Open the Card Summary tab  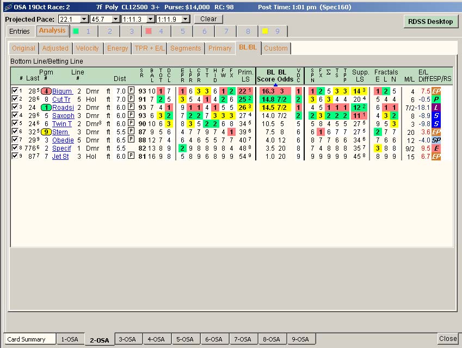tap(29, 339)
